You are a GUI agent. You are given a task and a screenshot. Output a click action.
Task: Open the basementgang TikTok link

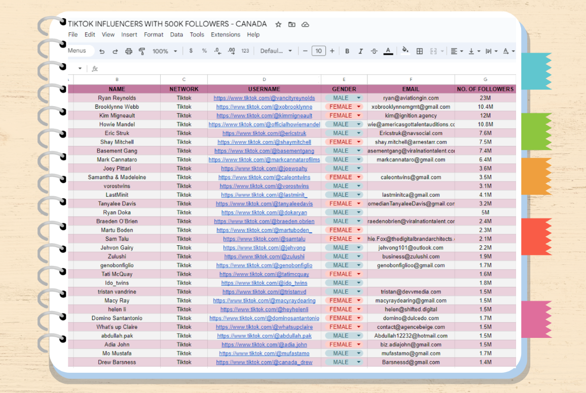pyautogui.click(x=264, y=151)
